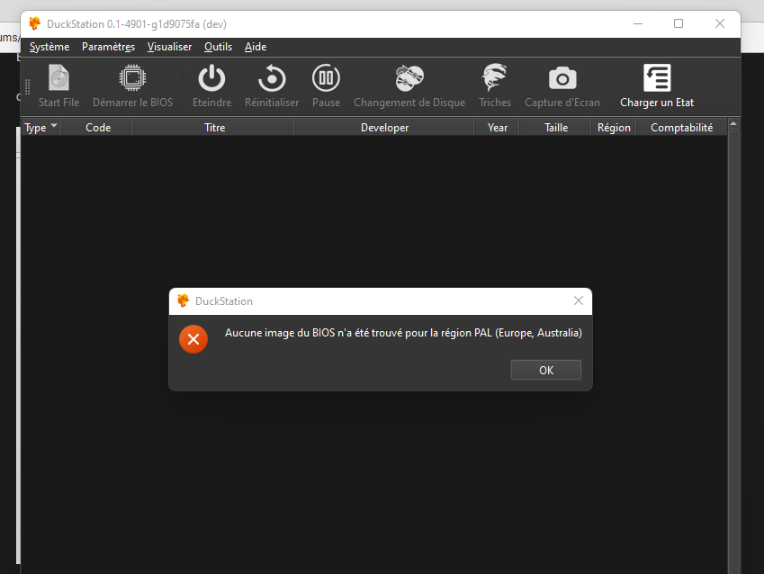Click the BIOS not found error message text
The width and height of the screenshot is (764, 574).
coord(403,333)
